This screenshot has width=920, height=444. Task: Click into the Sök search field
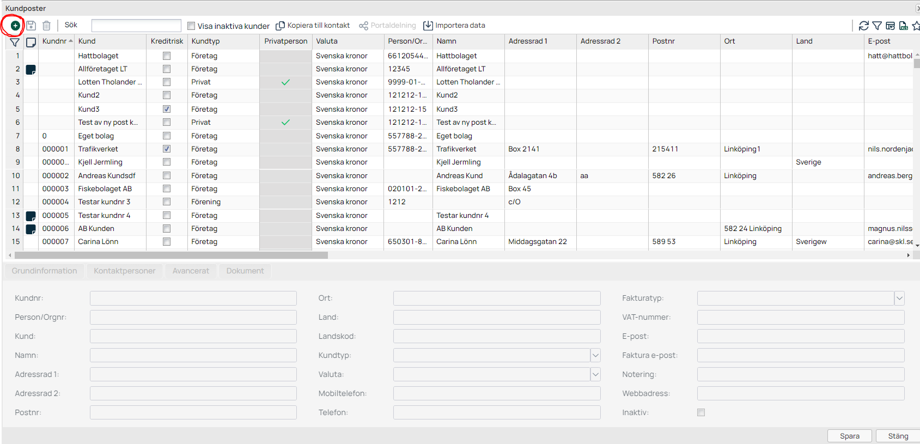136,26
